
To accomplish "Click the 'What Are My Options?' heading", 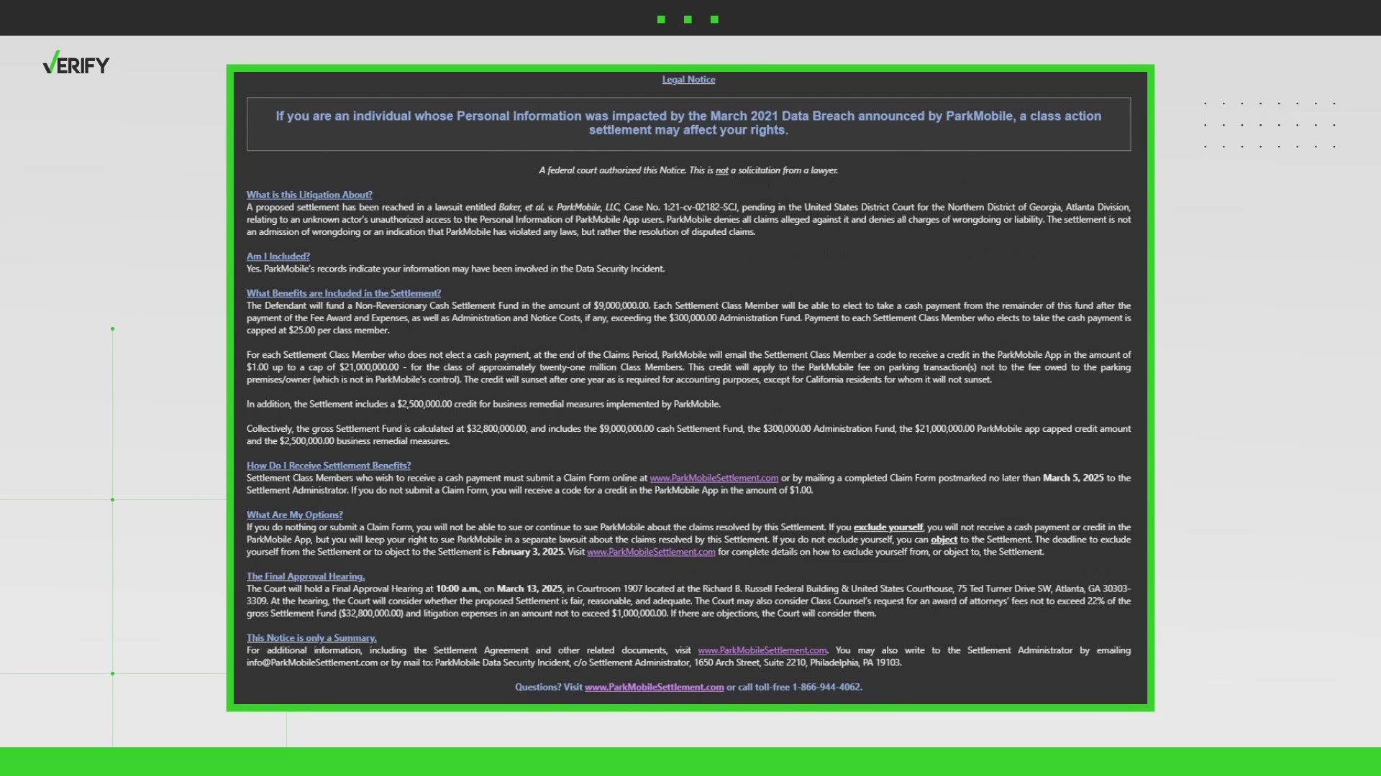I will pyautogui.click(x=295, y=515).
